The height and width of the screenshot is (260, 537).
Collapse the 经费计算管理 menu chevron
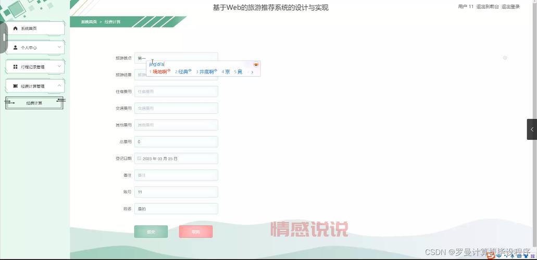tap(59, 85)
